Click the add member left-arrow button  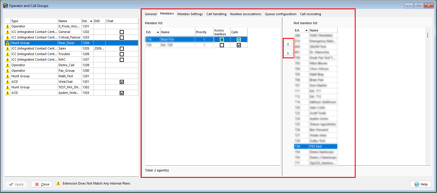click(288, 43)
